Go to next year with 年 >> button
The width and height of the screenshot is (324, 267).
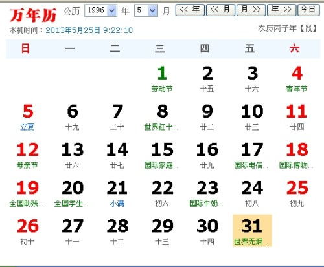281,10
